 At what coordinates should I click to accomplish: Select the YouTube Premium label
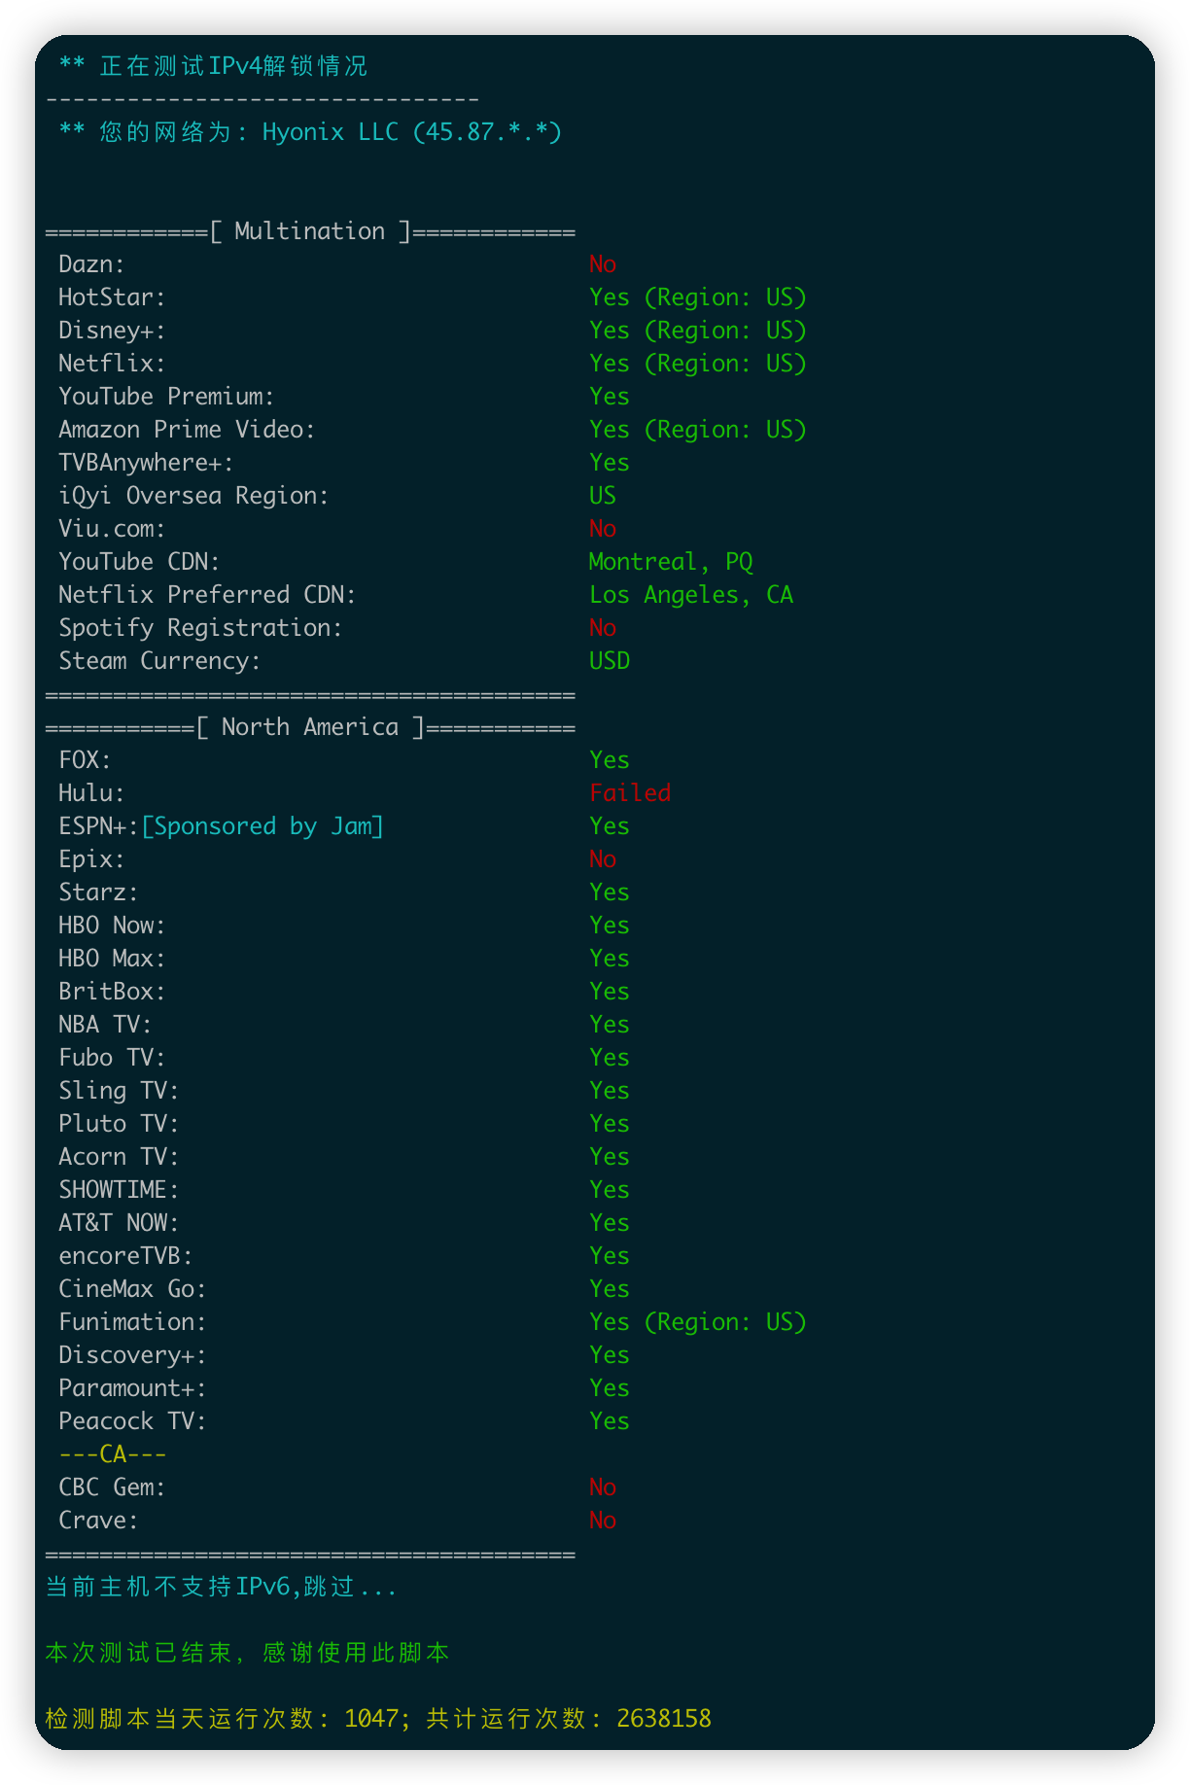(x=166, y=397)
